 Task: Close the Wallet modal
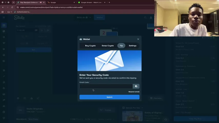click(x=138, y=39)
